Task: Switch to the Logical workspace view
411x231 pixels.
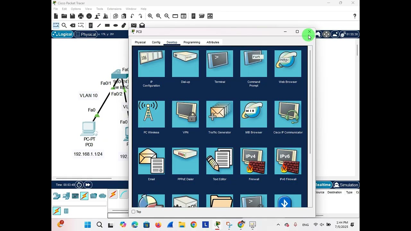Action: point(62,34)
